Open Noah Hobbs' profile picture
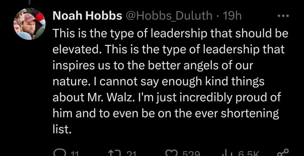Screen dimensions: 304x156 [x=29, y=24]
